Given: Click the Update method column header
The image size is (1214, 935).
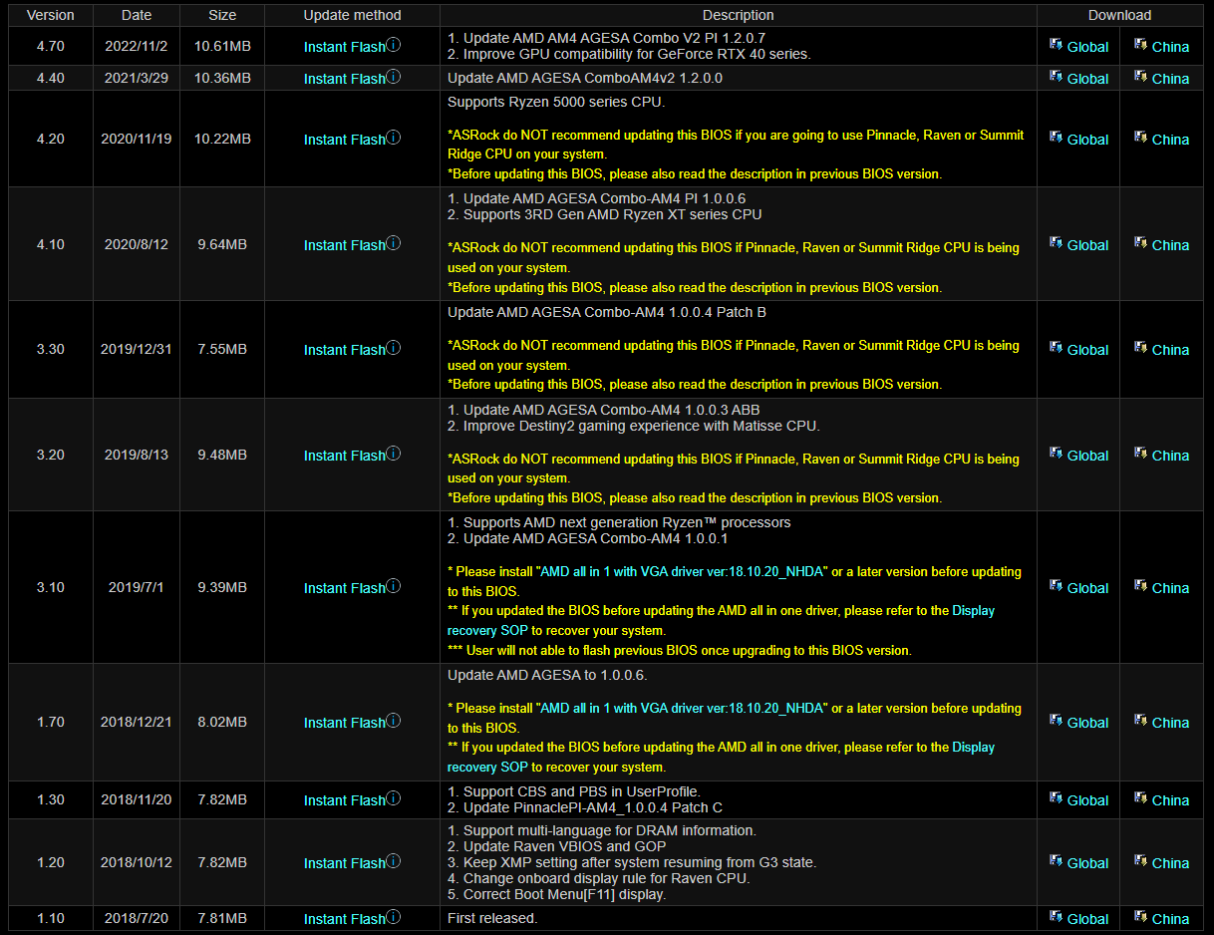Looking at the screenshot, I should click(x=353, y=15).
